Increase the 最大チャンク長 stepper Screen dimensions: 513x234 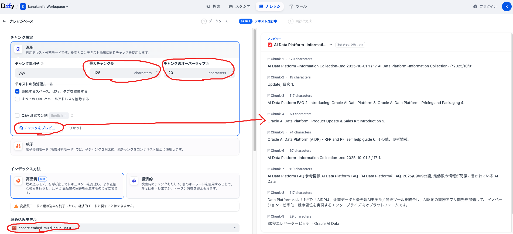point(157,71)
